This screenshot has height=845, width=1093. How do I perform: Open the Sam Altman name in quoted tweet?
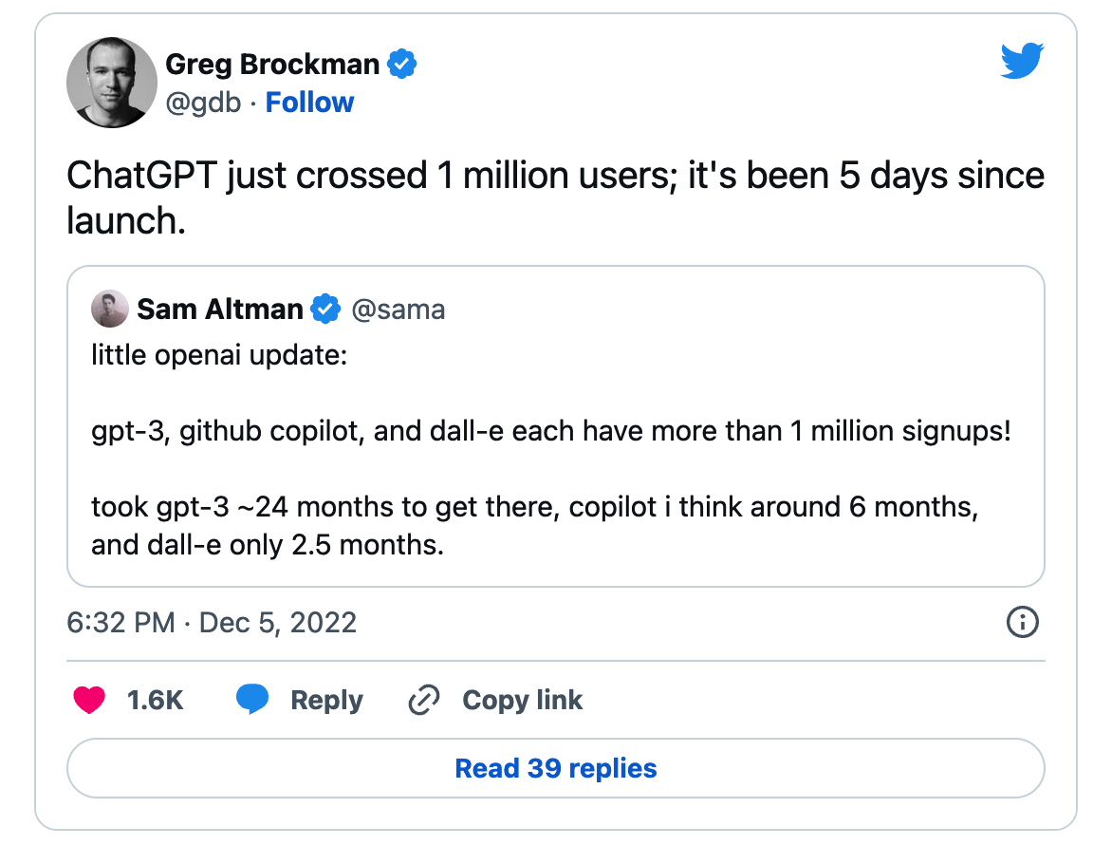[x=220, y=309]
